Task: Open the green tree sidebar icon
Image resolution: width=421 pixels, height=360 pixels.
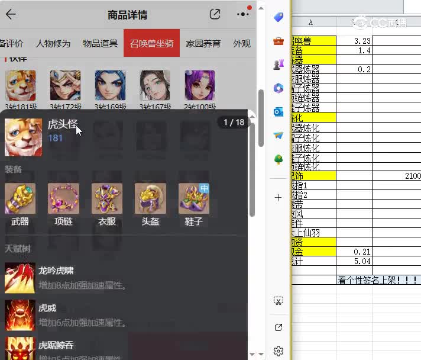Action: pos(278,159)
